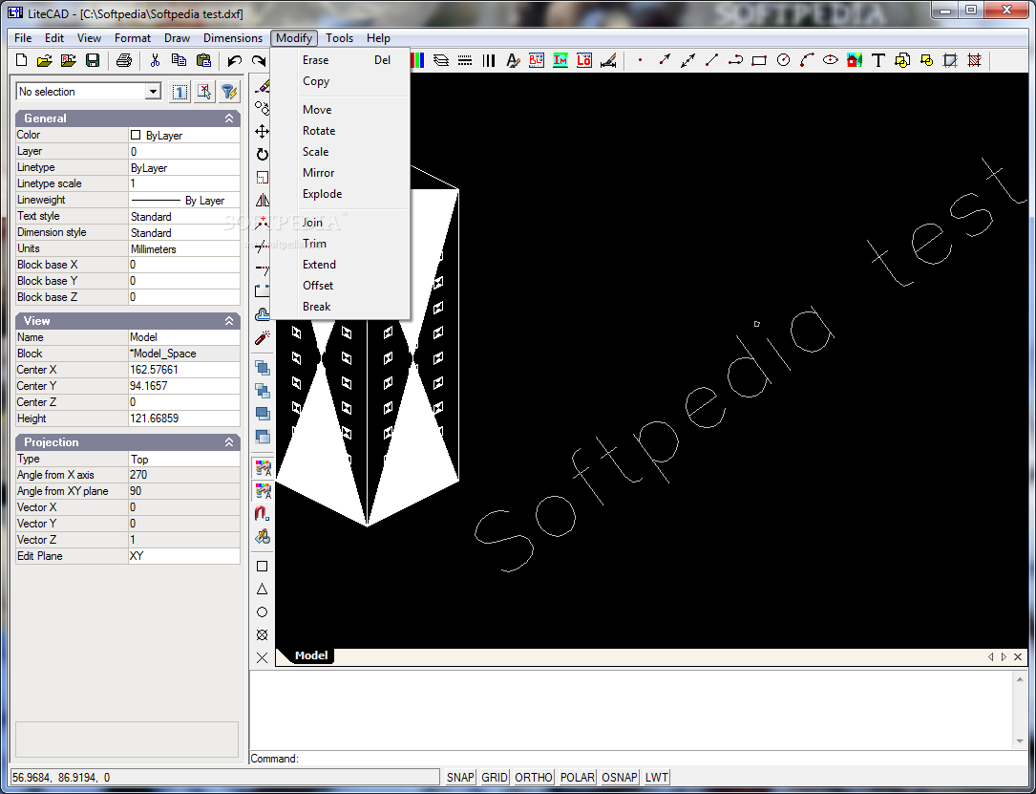Click the Move tool in the vertical toolbar
The image size is (1036, 794).
pyautogui.click(x=263, y=131)
